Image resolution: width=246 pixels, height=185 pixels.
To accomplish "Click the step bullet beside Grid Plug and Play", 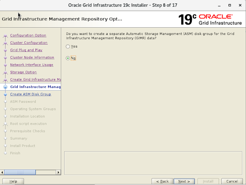I will [x=5, y=50].
